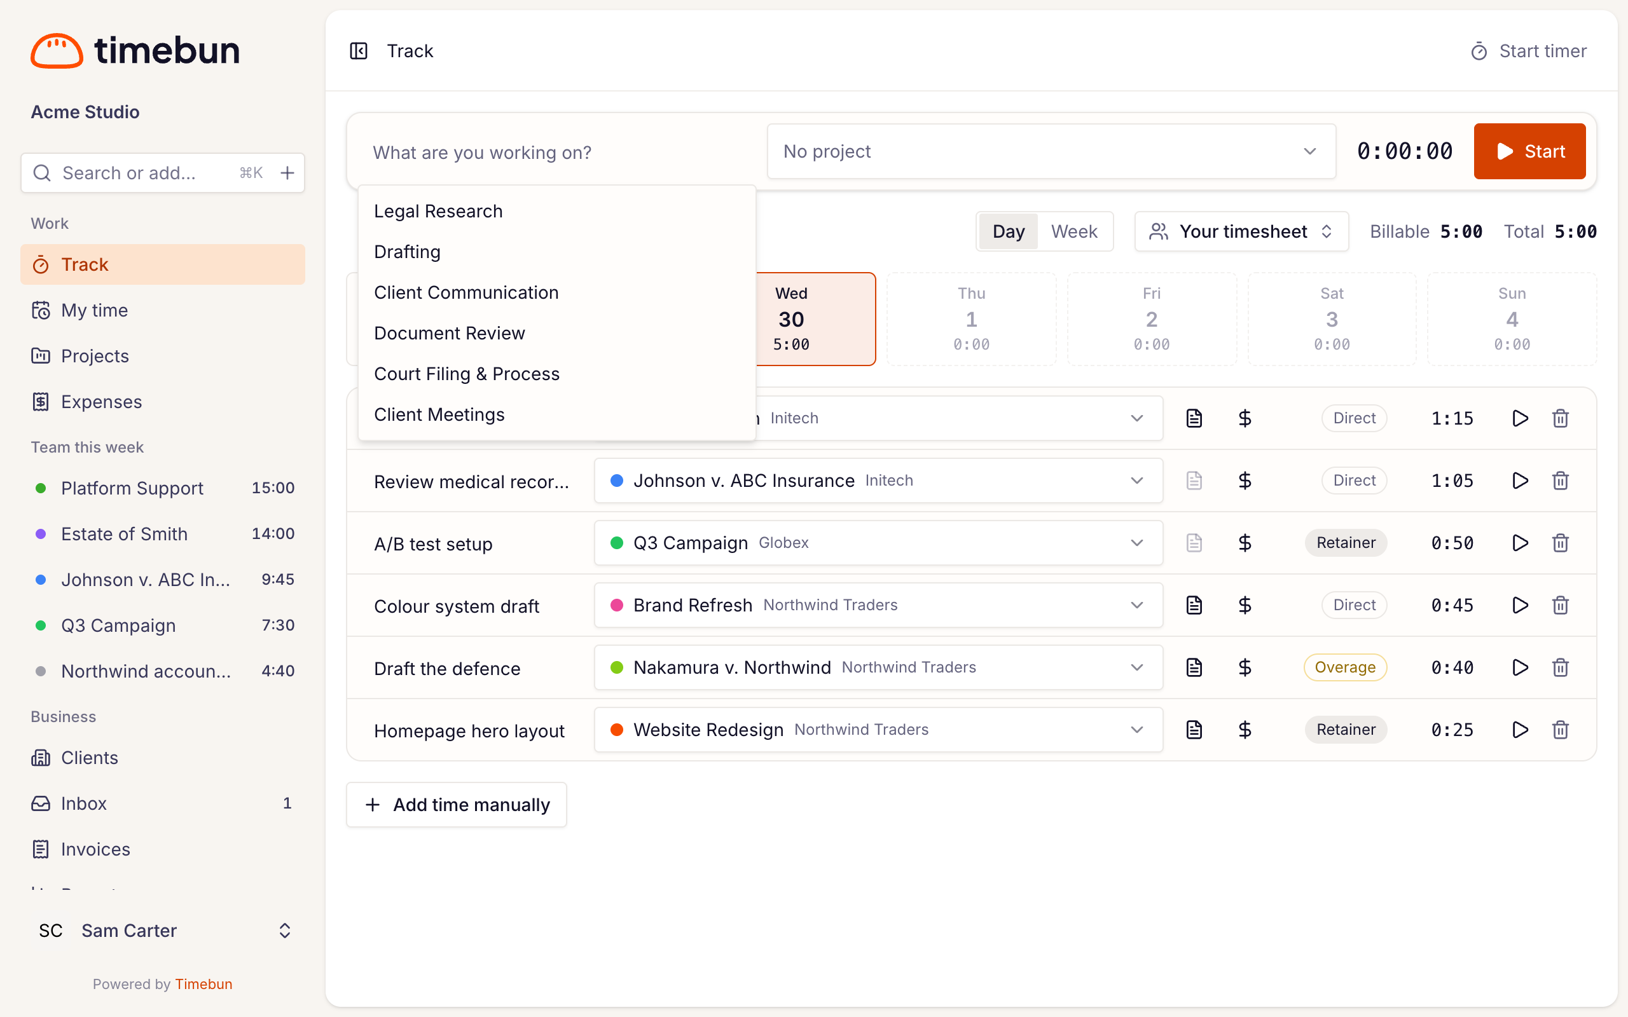This screenshot has width=1628, height=1017.
Task: Toggle billable for Draft the defence entry
Action: 1245,667
